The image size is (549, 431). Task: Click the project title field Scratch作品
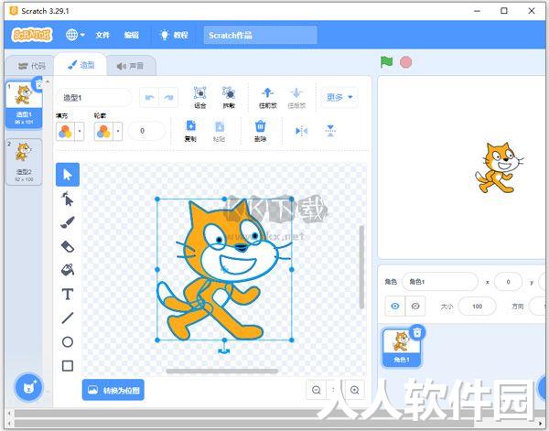pos(261,35)
